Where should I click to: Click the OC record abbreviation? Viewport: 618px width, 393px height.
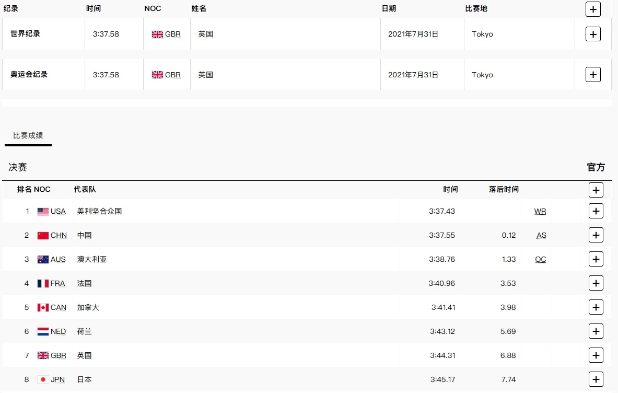tap(541, 260)
